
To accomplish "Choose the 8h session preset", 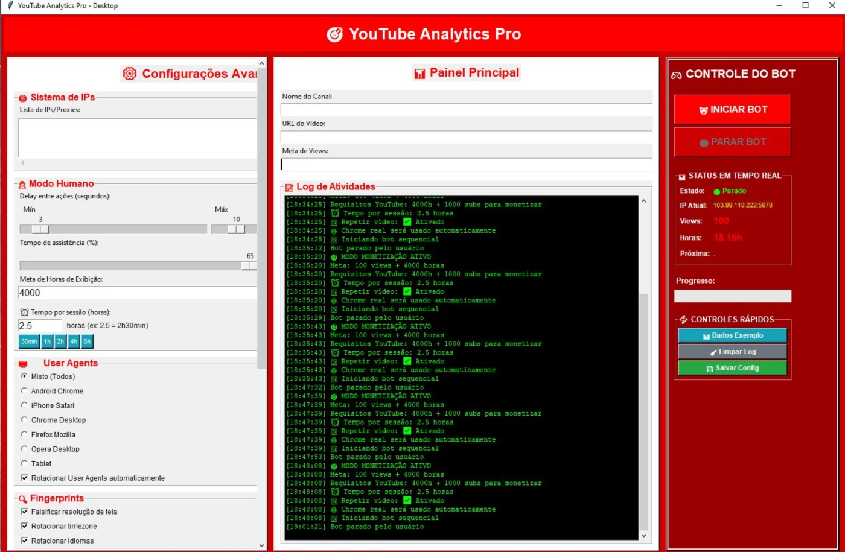I will [87, 341].
